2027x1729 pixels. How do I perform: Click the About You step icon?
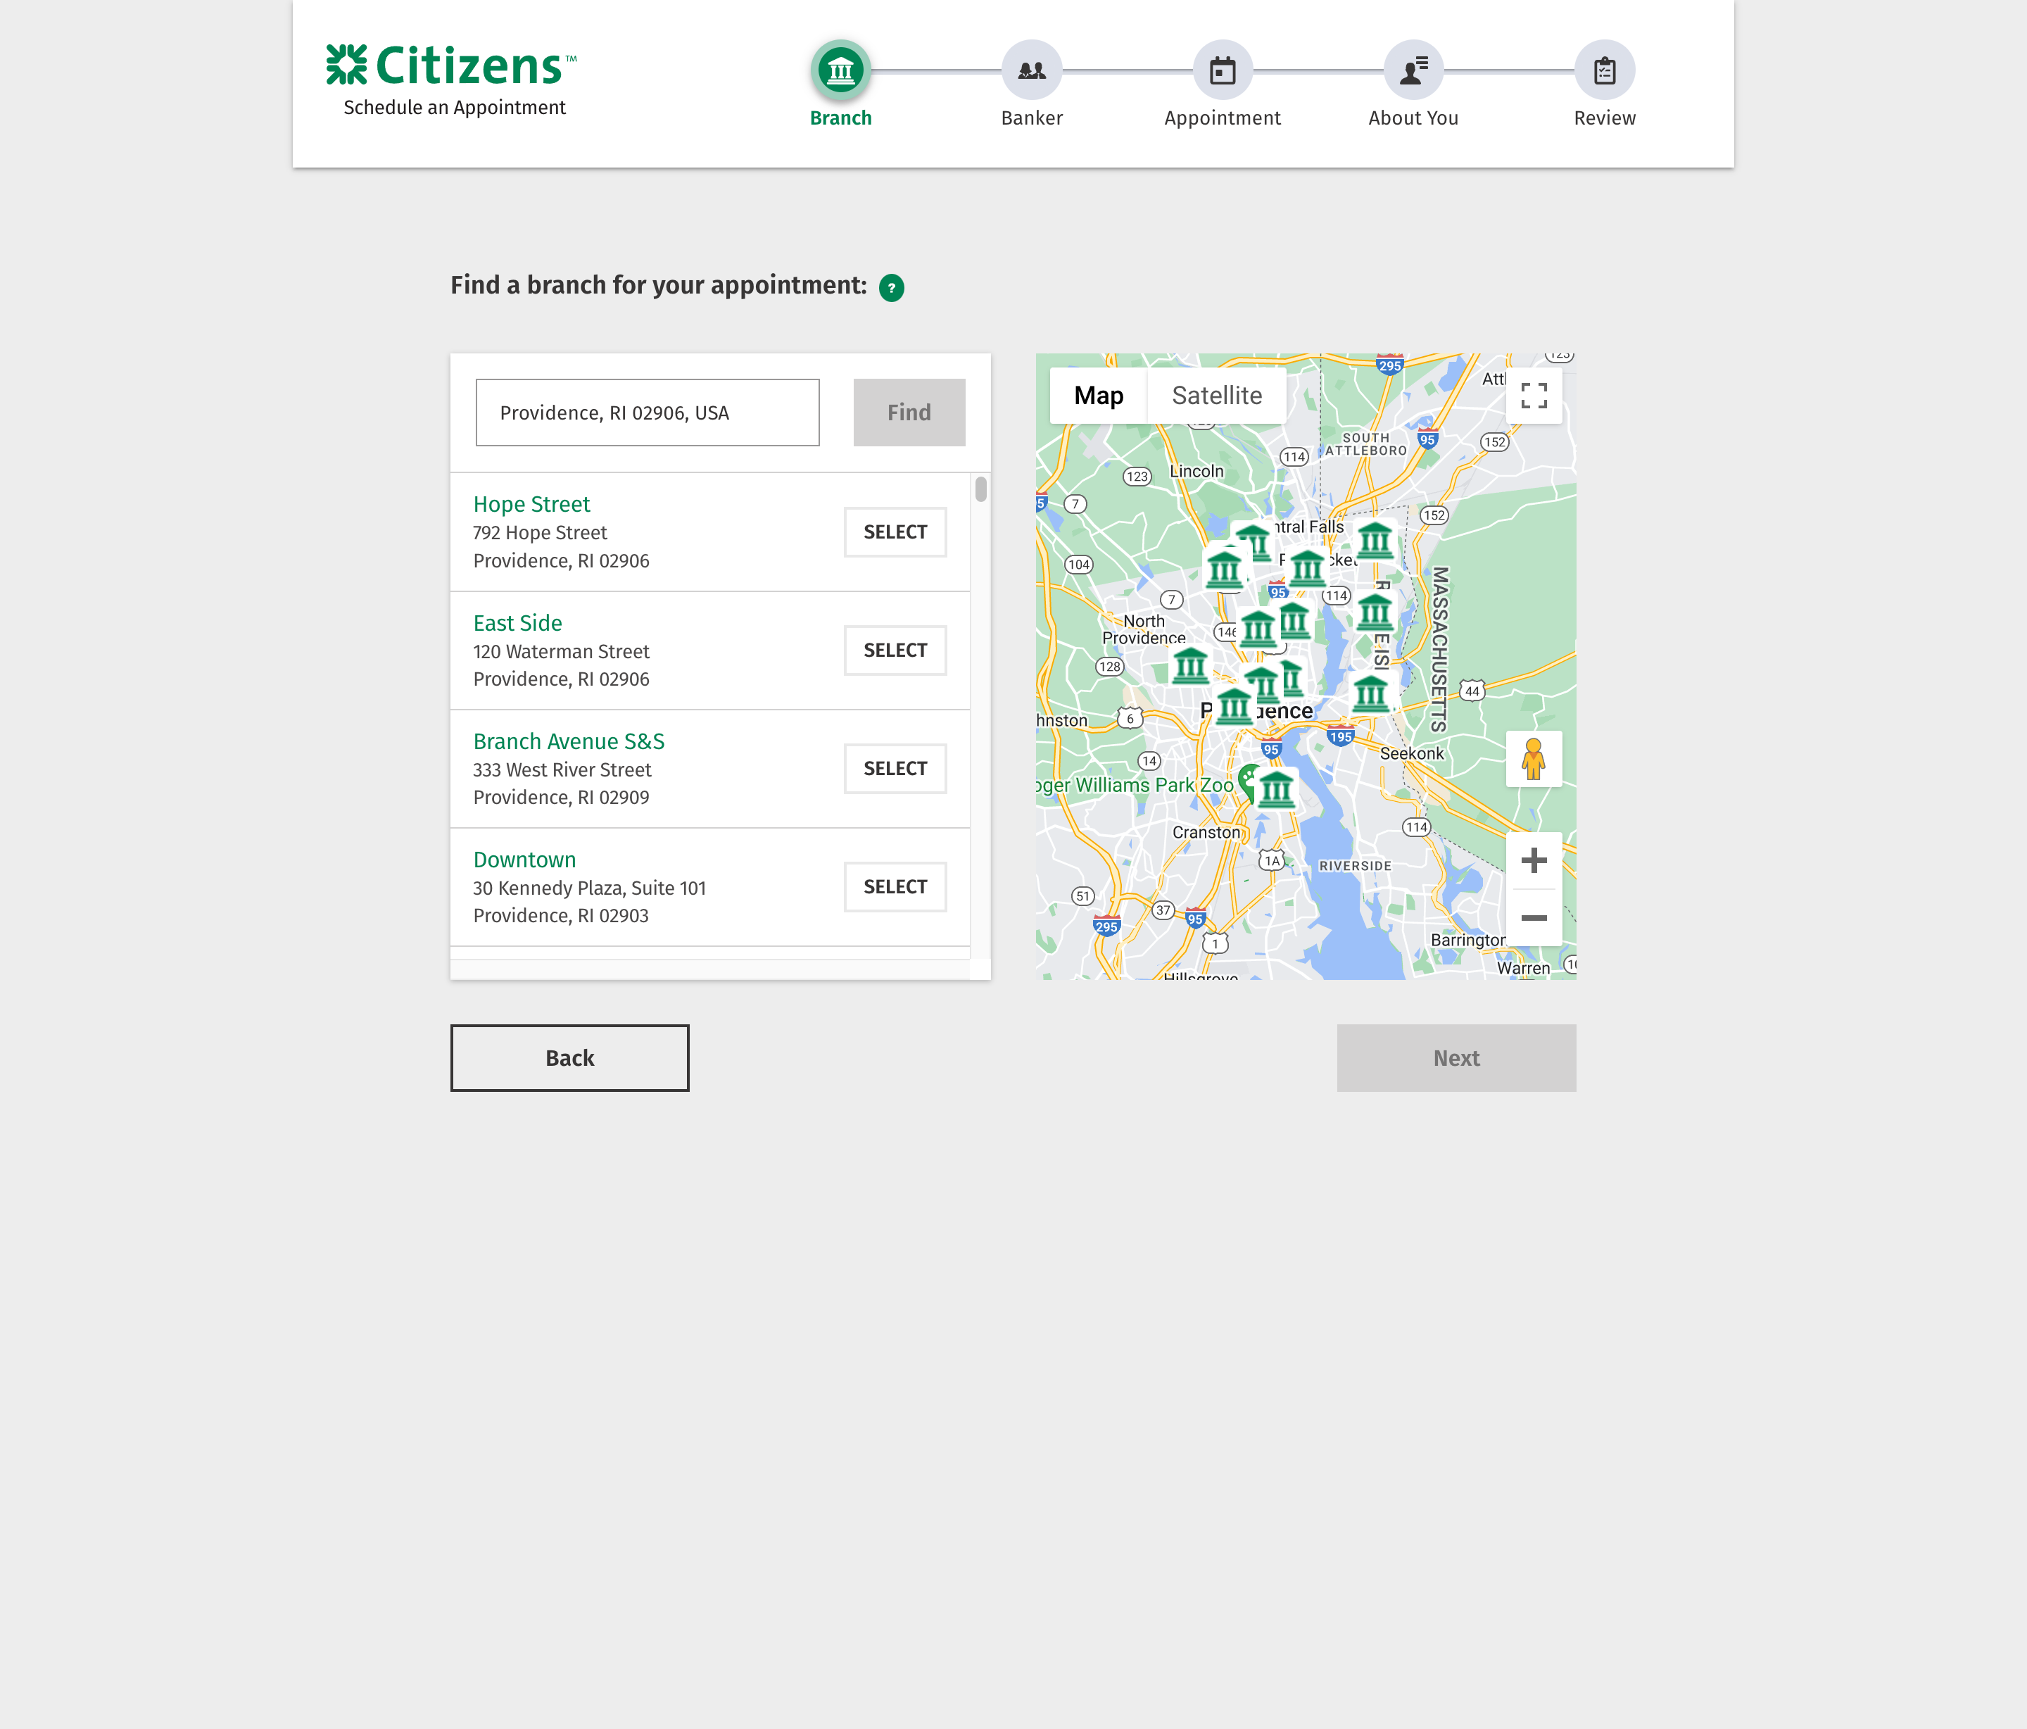(1413, 70)
